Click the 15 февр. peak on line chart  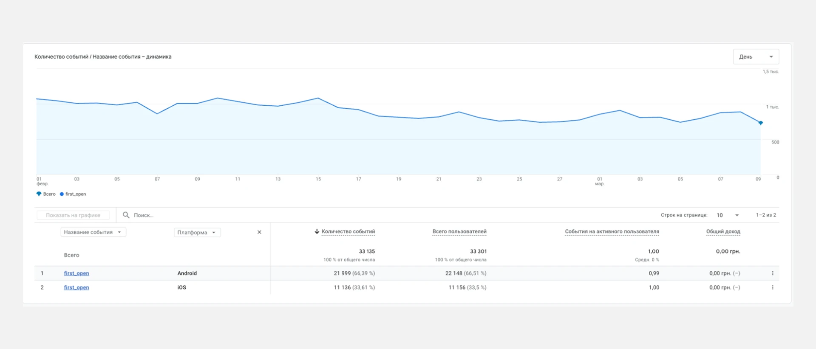pyautogui.click(x=318, y=98)
